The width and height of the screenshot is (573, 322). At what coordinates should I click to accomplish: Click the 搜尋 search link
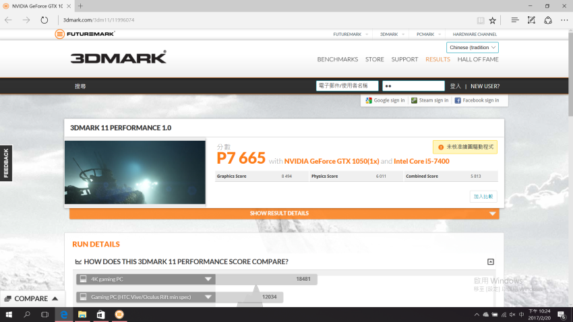click(80, 86)
